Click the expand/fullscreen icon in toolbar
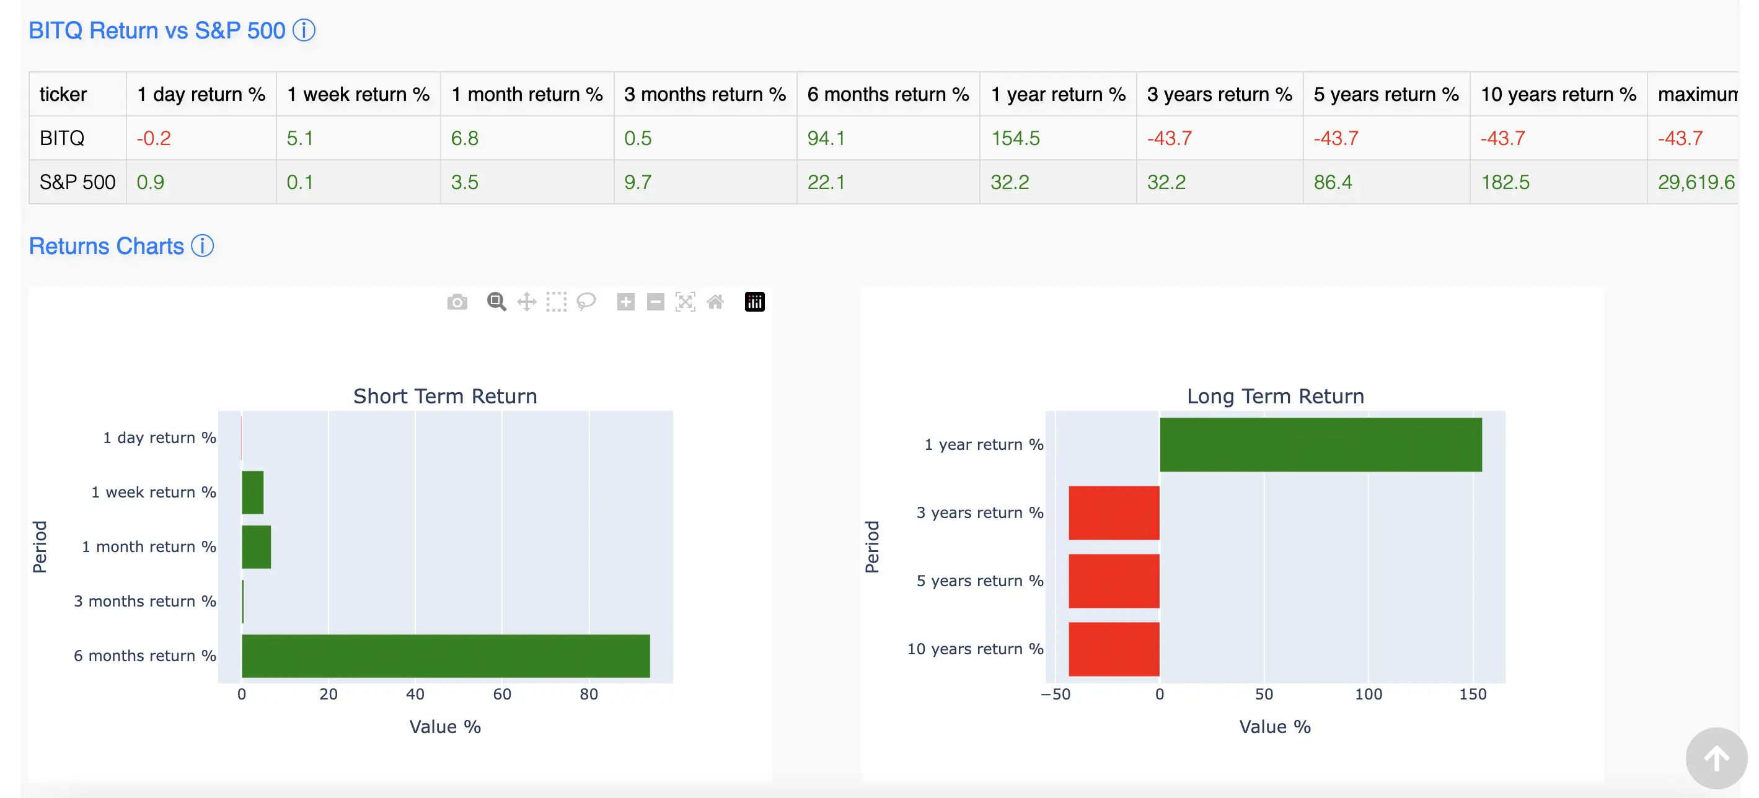 [686, 302]
